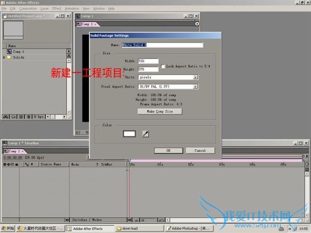Screen dimensions: 311x233
Task: Open Comp 1 window options arrow button
Action: tap(197, 24)
